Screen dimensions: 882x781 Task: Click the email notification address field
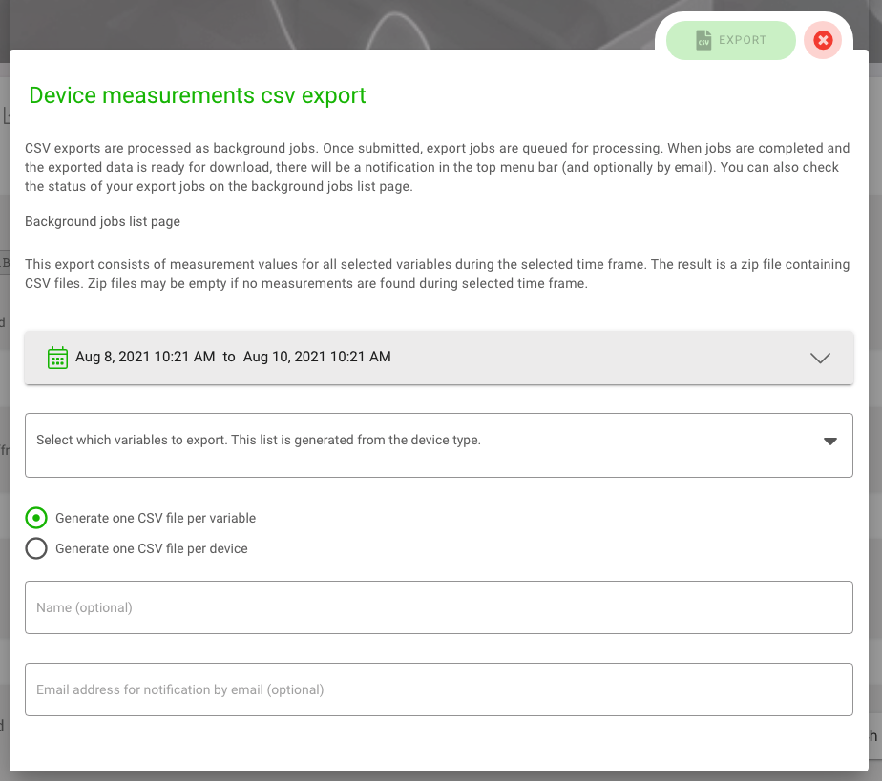(438, 689)
